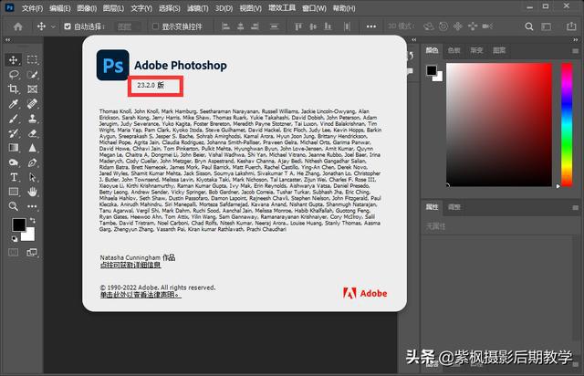The width and height of the screenshot is (584, 376).
Task: Open more align options three-dots
Action: (x=371, y=26)
